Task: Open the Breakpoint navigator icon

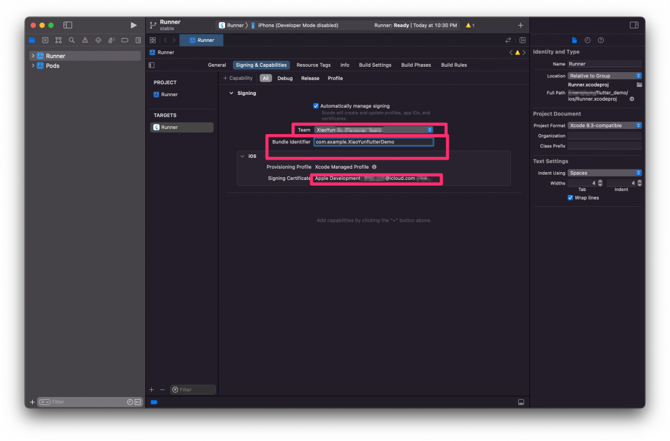Action: tap(125, 40)
